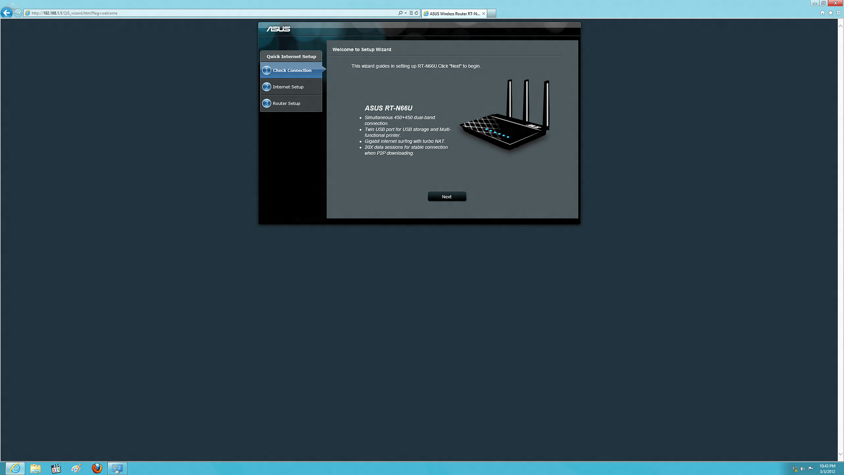Open browser Home via the house icon
The width and height of the screenshot is (844, 475).
tap(822, 13)
